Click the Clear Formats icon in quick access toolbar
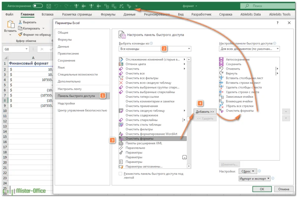 point(129,6)
